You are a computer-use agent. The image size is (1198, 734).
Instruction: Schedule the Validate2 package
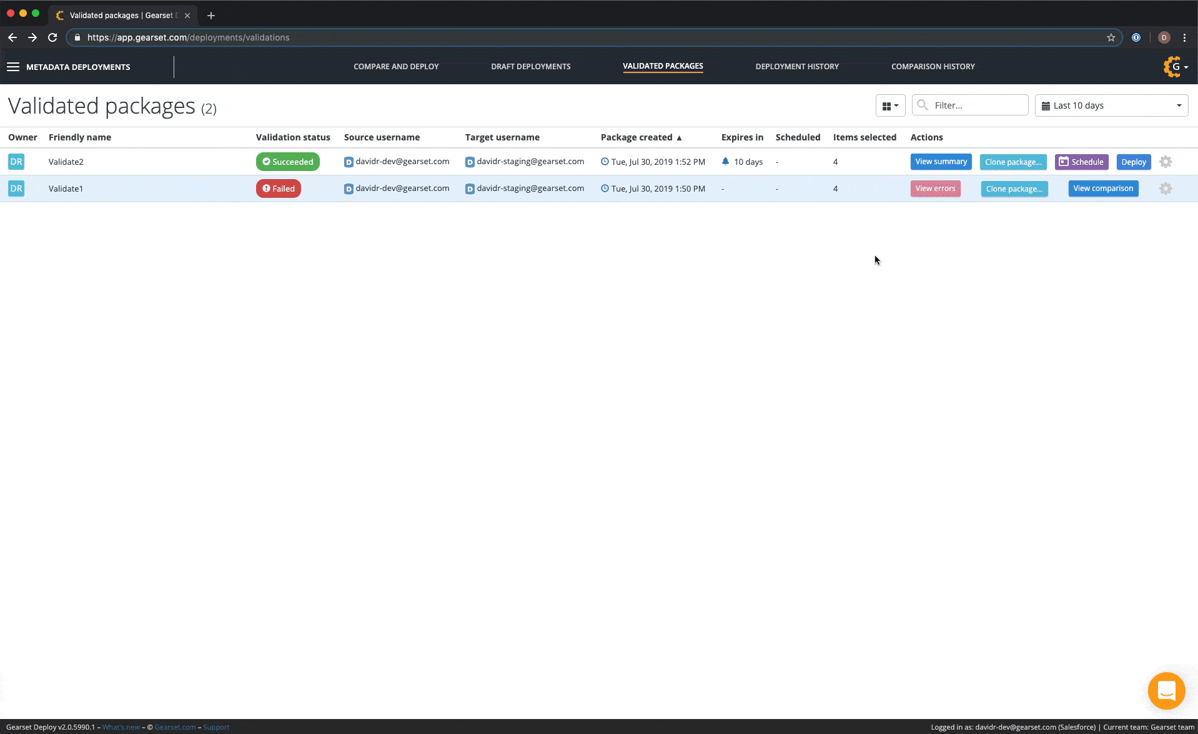(1081, 162)
